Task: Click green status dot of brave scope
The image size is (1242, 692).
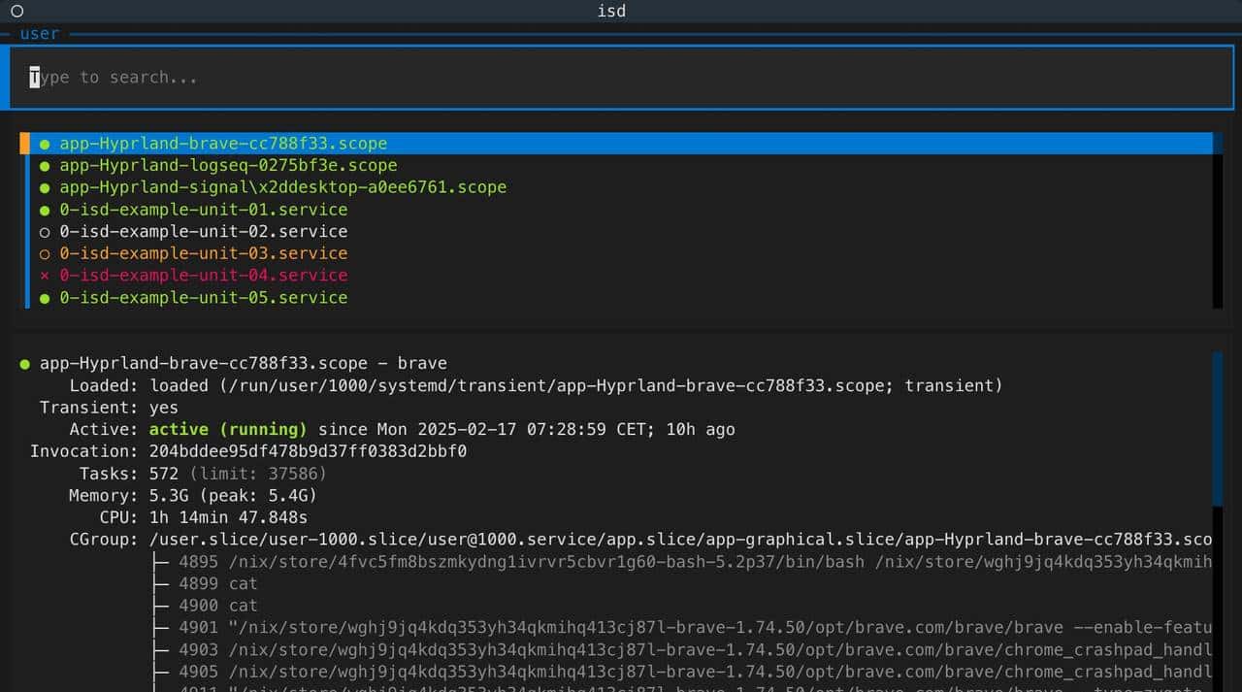Action: [45, 144]
